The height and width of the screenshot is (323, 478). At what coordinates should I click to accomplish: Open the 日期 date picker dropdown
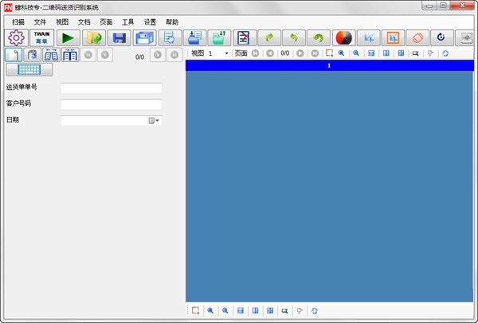click(x=154, y=121)
